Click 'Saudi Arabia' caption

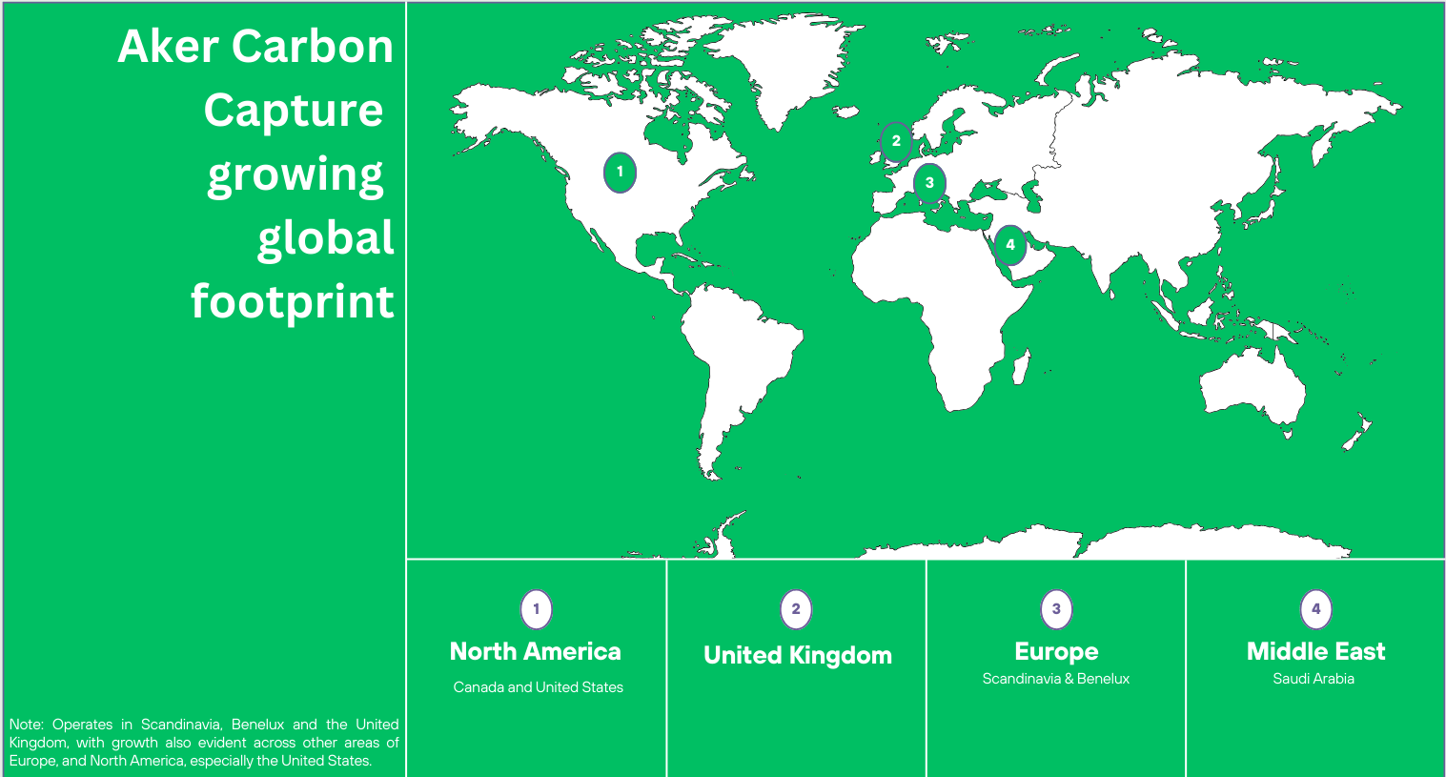point(1314,679)
